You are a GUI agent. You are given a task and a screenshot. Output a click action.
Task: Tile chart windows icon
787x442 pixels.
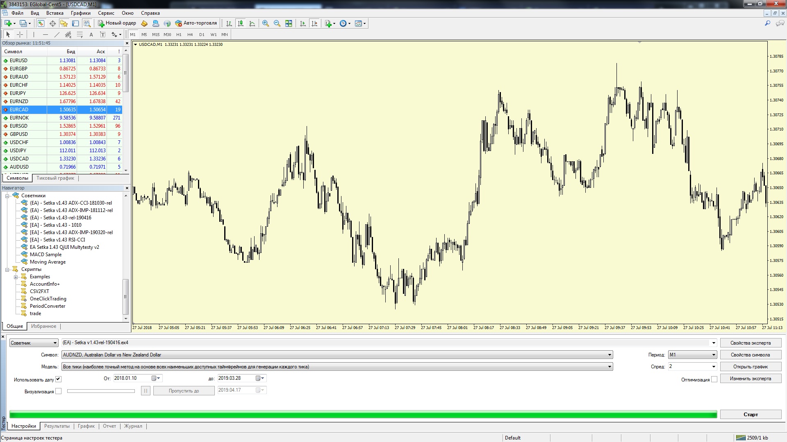tap(289, 23)
